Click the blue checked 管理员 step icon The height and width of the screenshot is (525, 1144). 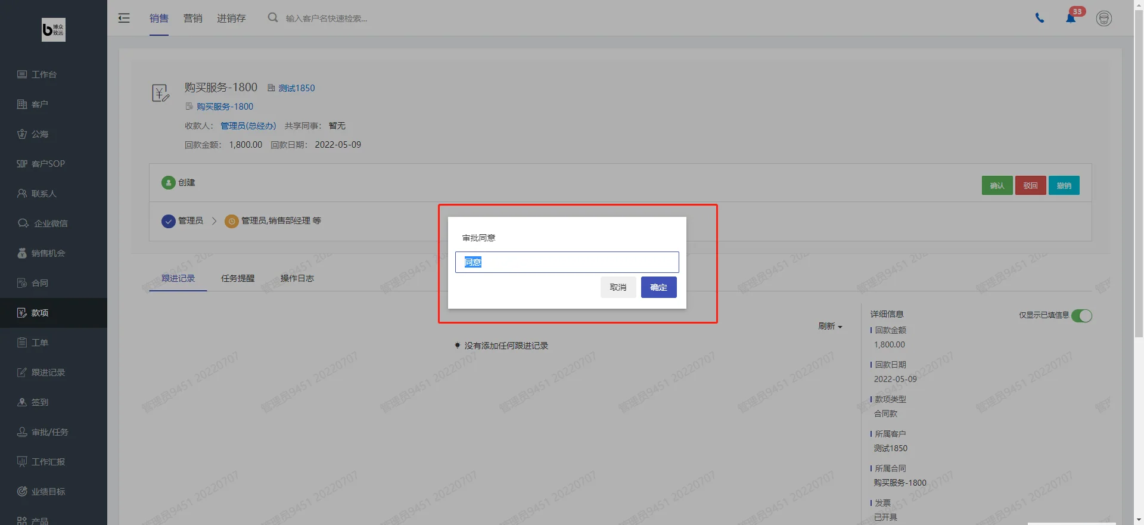168,221
